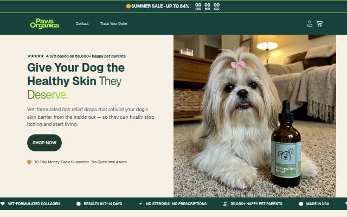
Task: Open the user account icon
Action: 310,24
